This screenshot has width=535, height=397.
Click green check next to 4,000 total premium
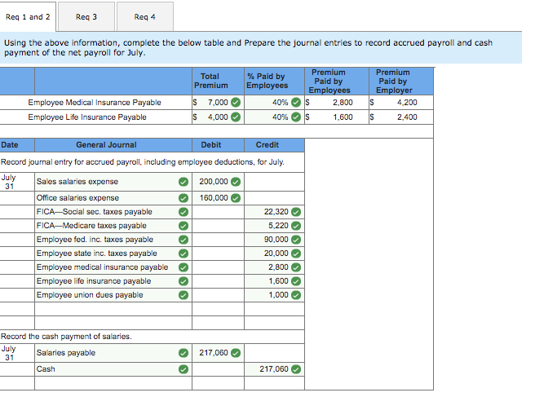[x=236, y=117]
